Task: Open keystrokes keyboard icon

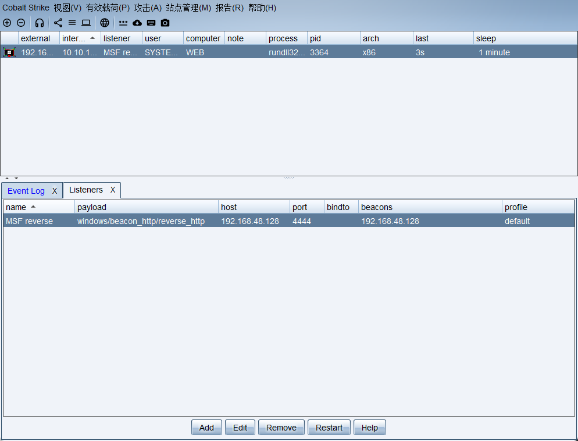Action: pyautogui.click(x=151, y=23)
